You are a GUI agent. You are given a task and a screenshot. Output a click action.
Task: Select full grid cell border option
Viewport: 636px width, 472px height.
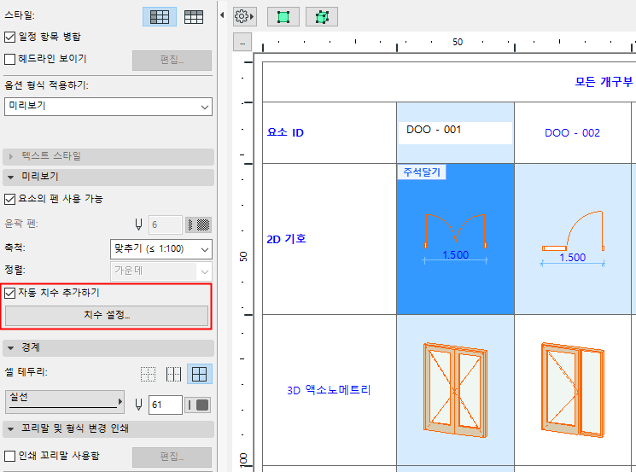(x=199, y=374)
